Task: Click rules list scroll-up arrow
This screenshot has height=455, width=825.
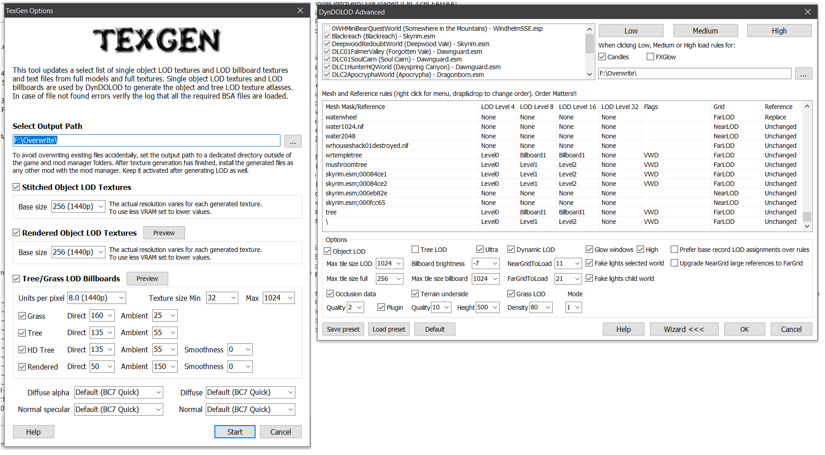Action: 807,107
